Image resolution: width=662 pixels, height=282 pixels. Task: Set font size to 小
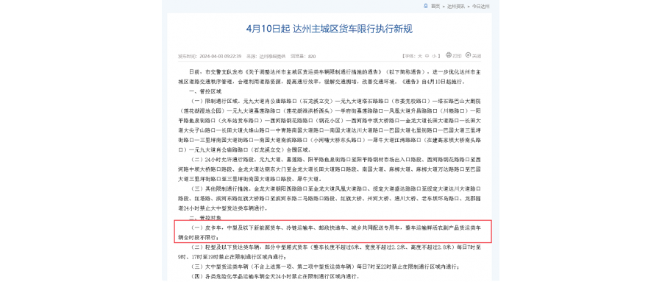click(434, 56)
